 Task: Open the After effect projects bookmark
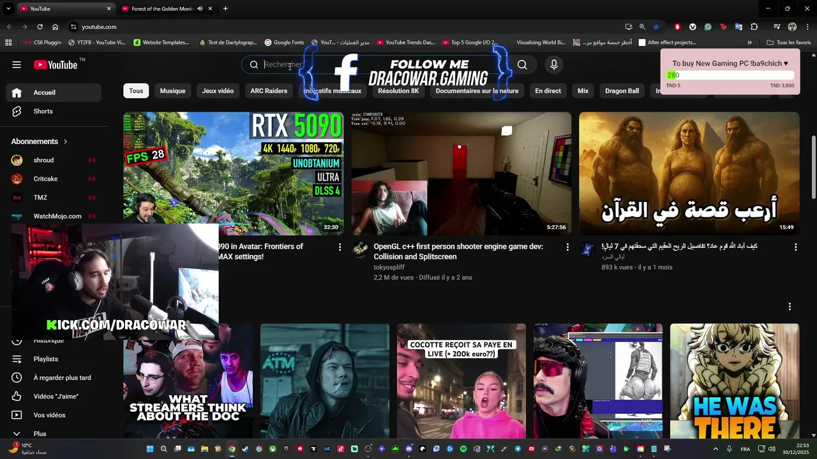click(x=668, y=43)
